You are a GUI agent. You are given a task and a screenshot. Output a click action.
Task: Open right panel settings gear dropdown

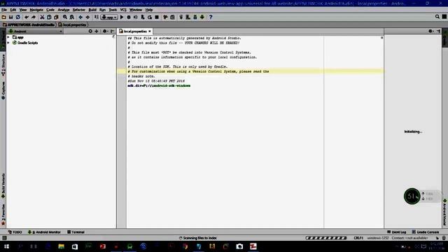(431, 31)
